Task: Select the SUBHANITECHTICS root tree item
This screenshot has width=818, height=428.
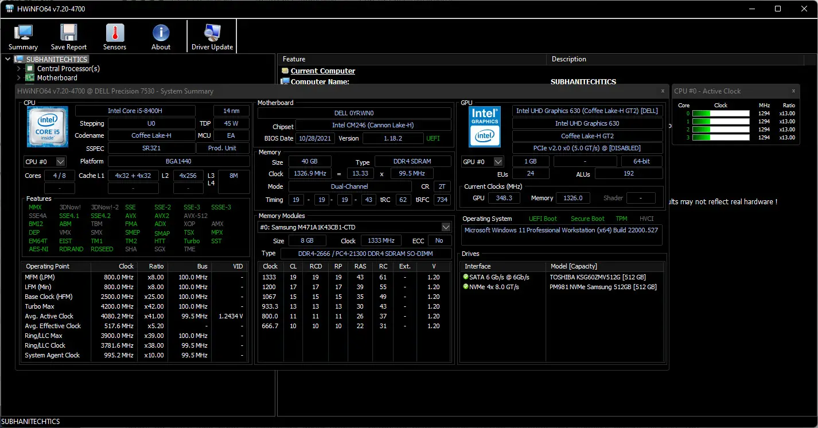Action: pos(57,59)
